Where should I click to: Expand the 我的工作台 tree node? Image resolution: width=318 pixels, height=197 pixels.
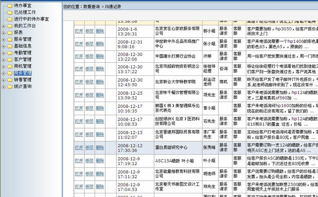[4, 26]
